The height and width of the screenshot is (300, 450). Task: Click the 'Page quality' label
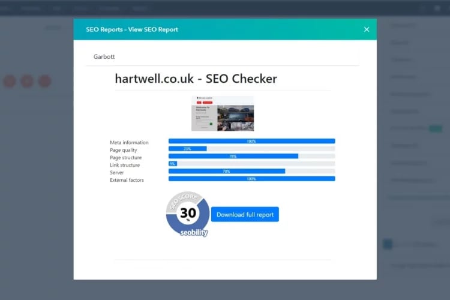pyautogui.click(x=124, y=150)
